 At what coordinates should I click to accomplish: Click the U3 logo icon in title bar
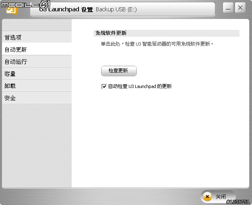point(12,10)
